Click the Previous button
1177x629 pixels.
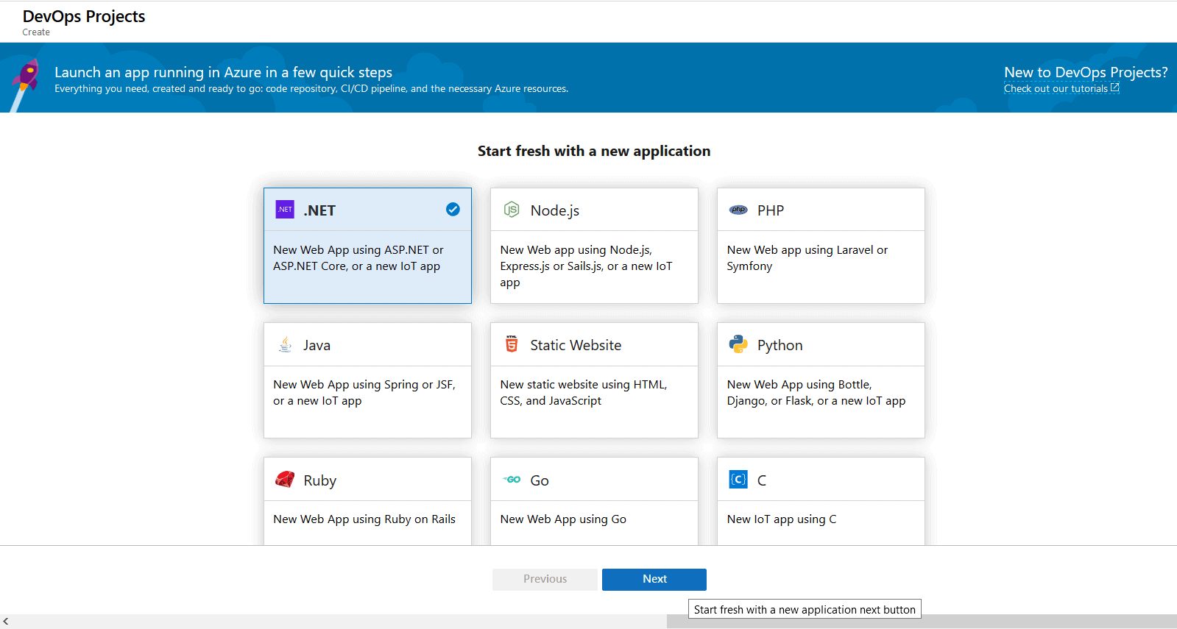[545, 579]
